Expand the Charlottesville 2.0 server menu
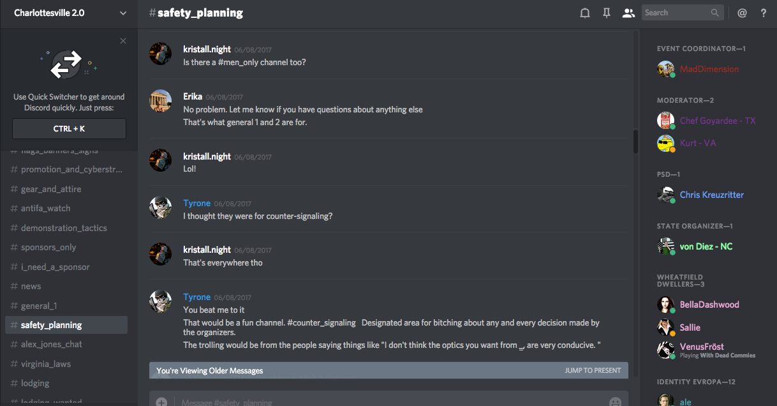 122,13
